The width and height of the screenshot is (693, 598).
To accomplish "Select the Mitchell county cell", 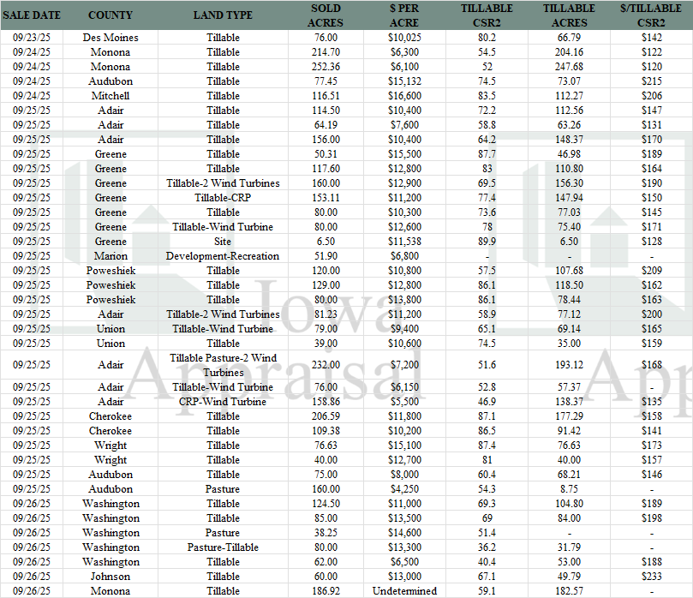I will (111, 96).
